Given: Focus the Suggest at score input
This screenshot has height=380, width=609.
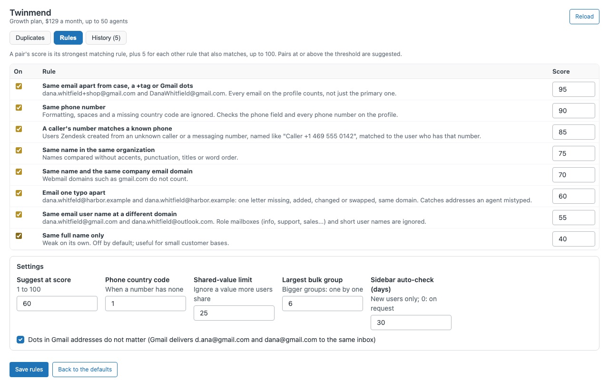Looking at the screenshot, I should [x=57, y=304].
